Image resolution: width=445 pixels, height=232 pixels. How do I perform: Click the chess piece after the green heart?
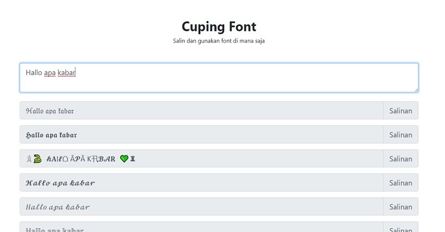(133, 159)
